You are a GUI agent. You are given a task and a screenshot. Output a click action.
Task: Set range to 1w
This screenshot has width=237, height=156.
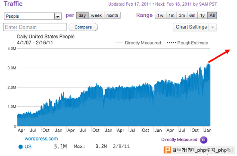[160, 16]
